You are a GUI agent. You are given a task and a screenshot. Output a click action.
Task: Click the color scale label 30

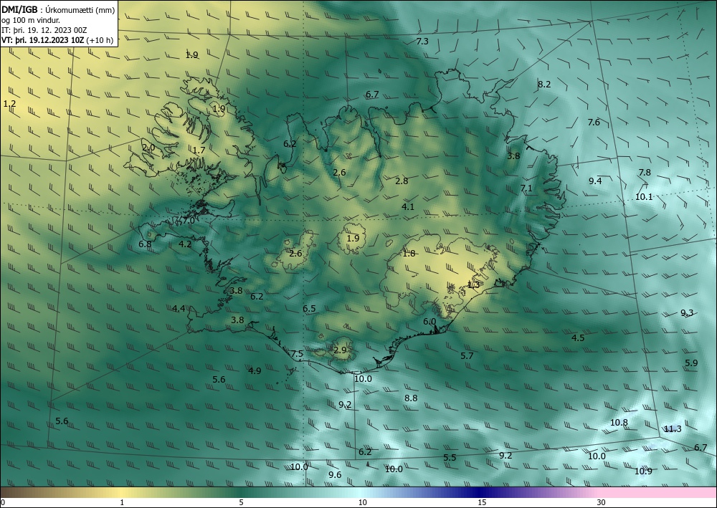point(602,503)
